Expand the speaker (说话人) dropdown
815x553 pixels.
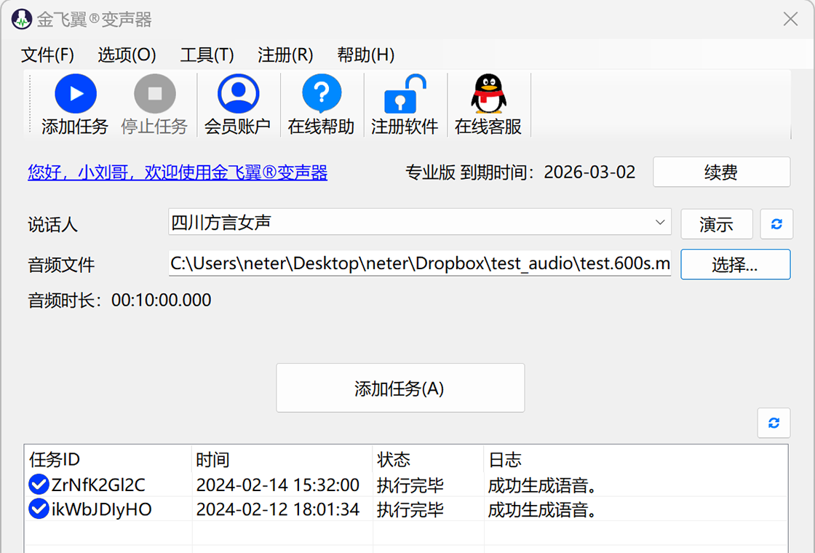click(660, 223)
